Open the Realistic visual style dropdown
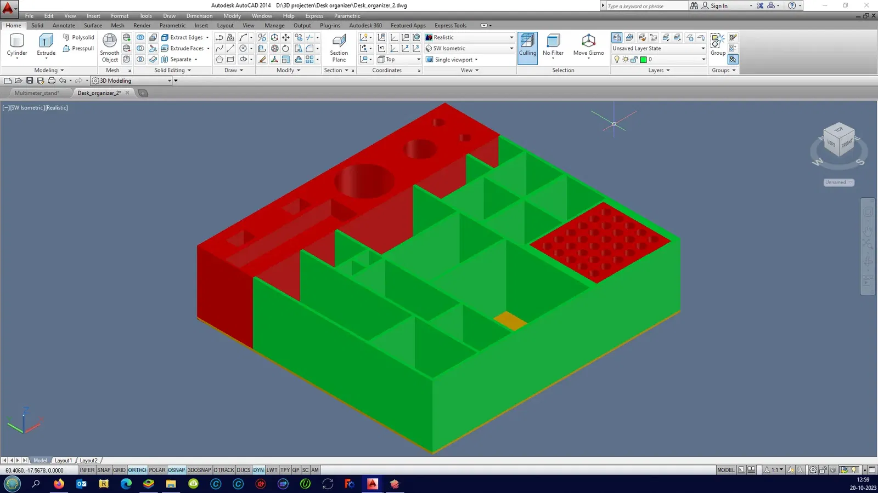 point(470,37)
